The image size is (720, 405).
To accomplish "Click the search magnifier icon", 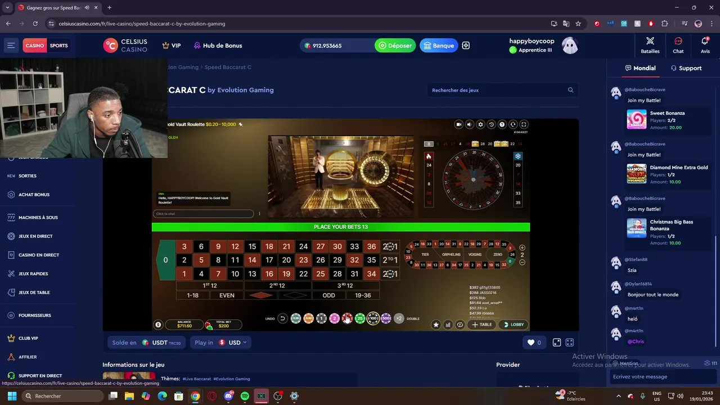I will point(570,90).
